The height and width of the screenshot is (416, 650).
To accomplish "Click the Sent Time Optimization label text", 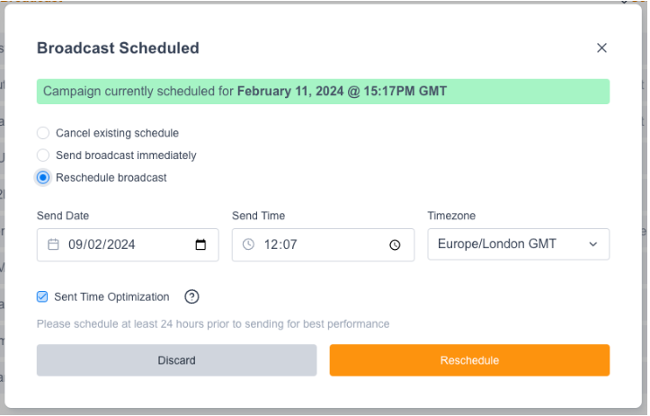I will tap(111, 297).
